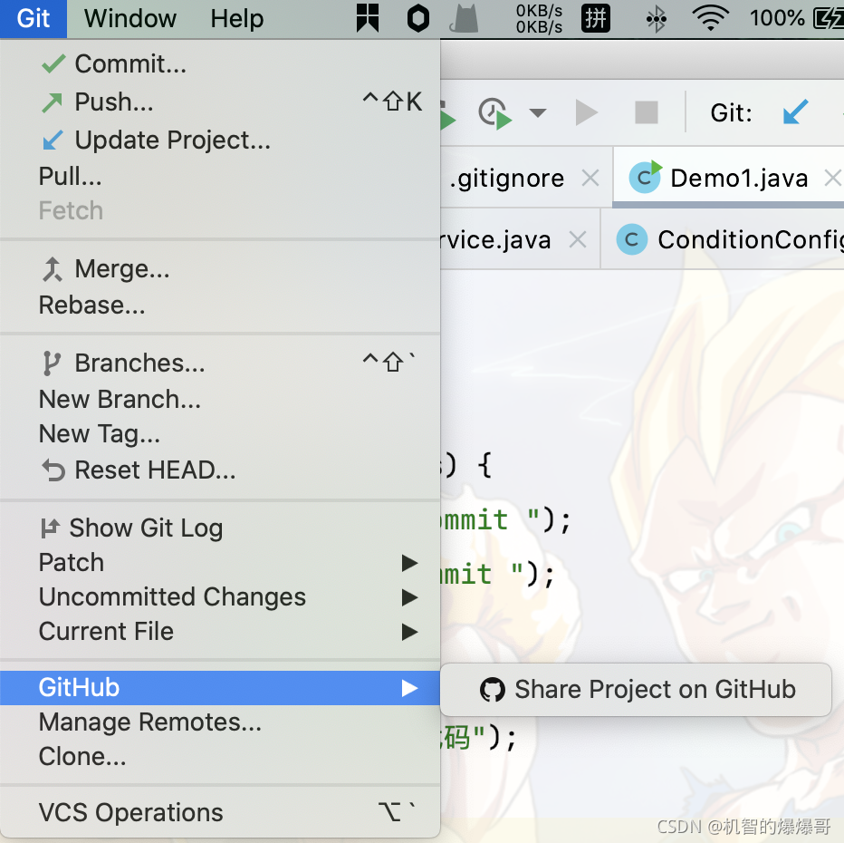
Task: Click the grey Run play button in toolbar
Action: pos(586,112)
